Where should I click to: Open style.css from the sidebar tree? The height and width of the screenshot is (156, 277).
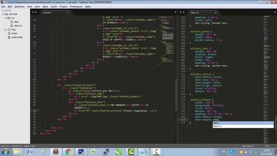pos(18,26)
